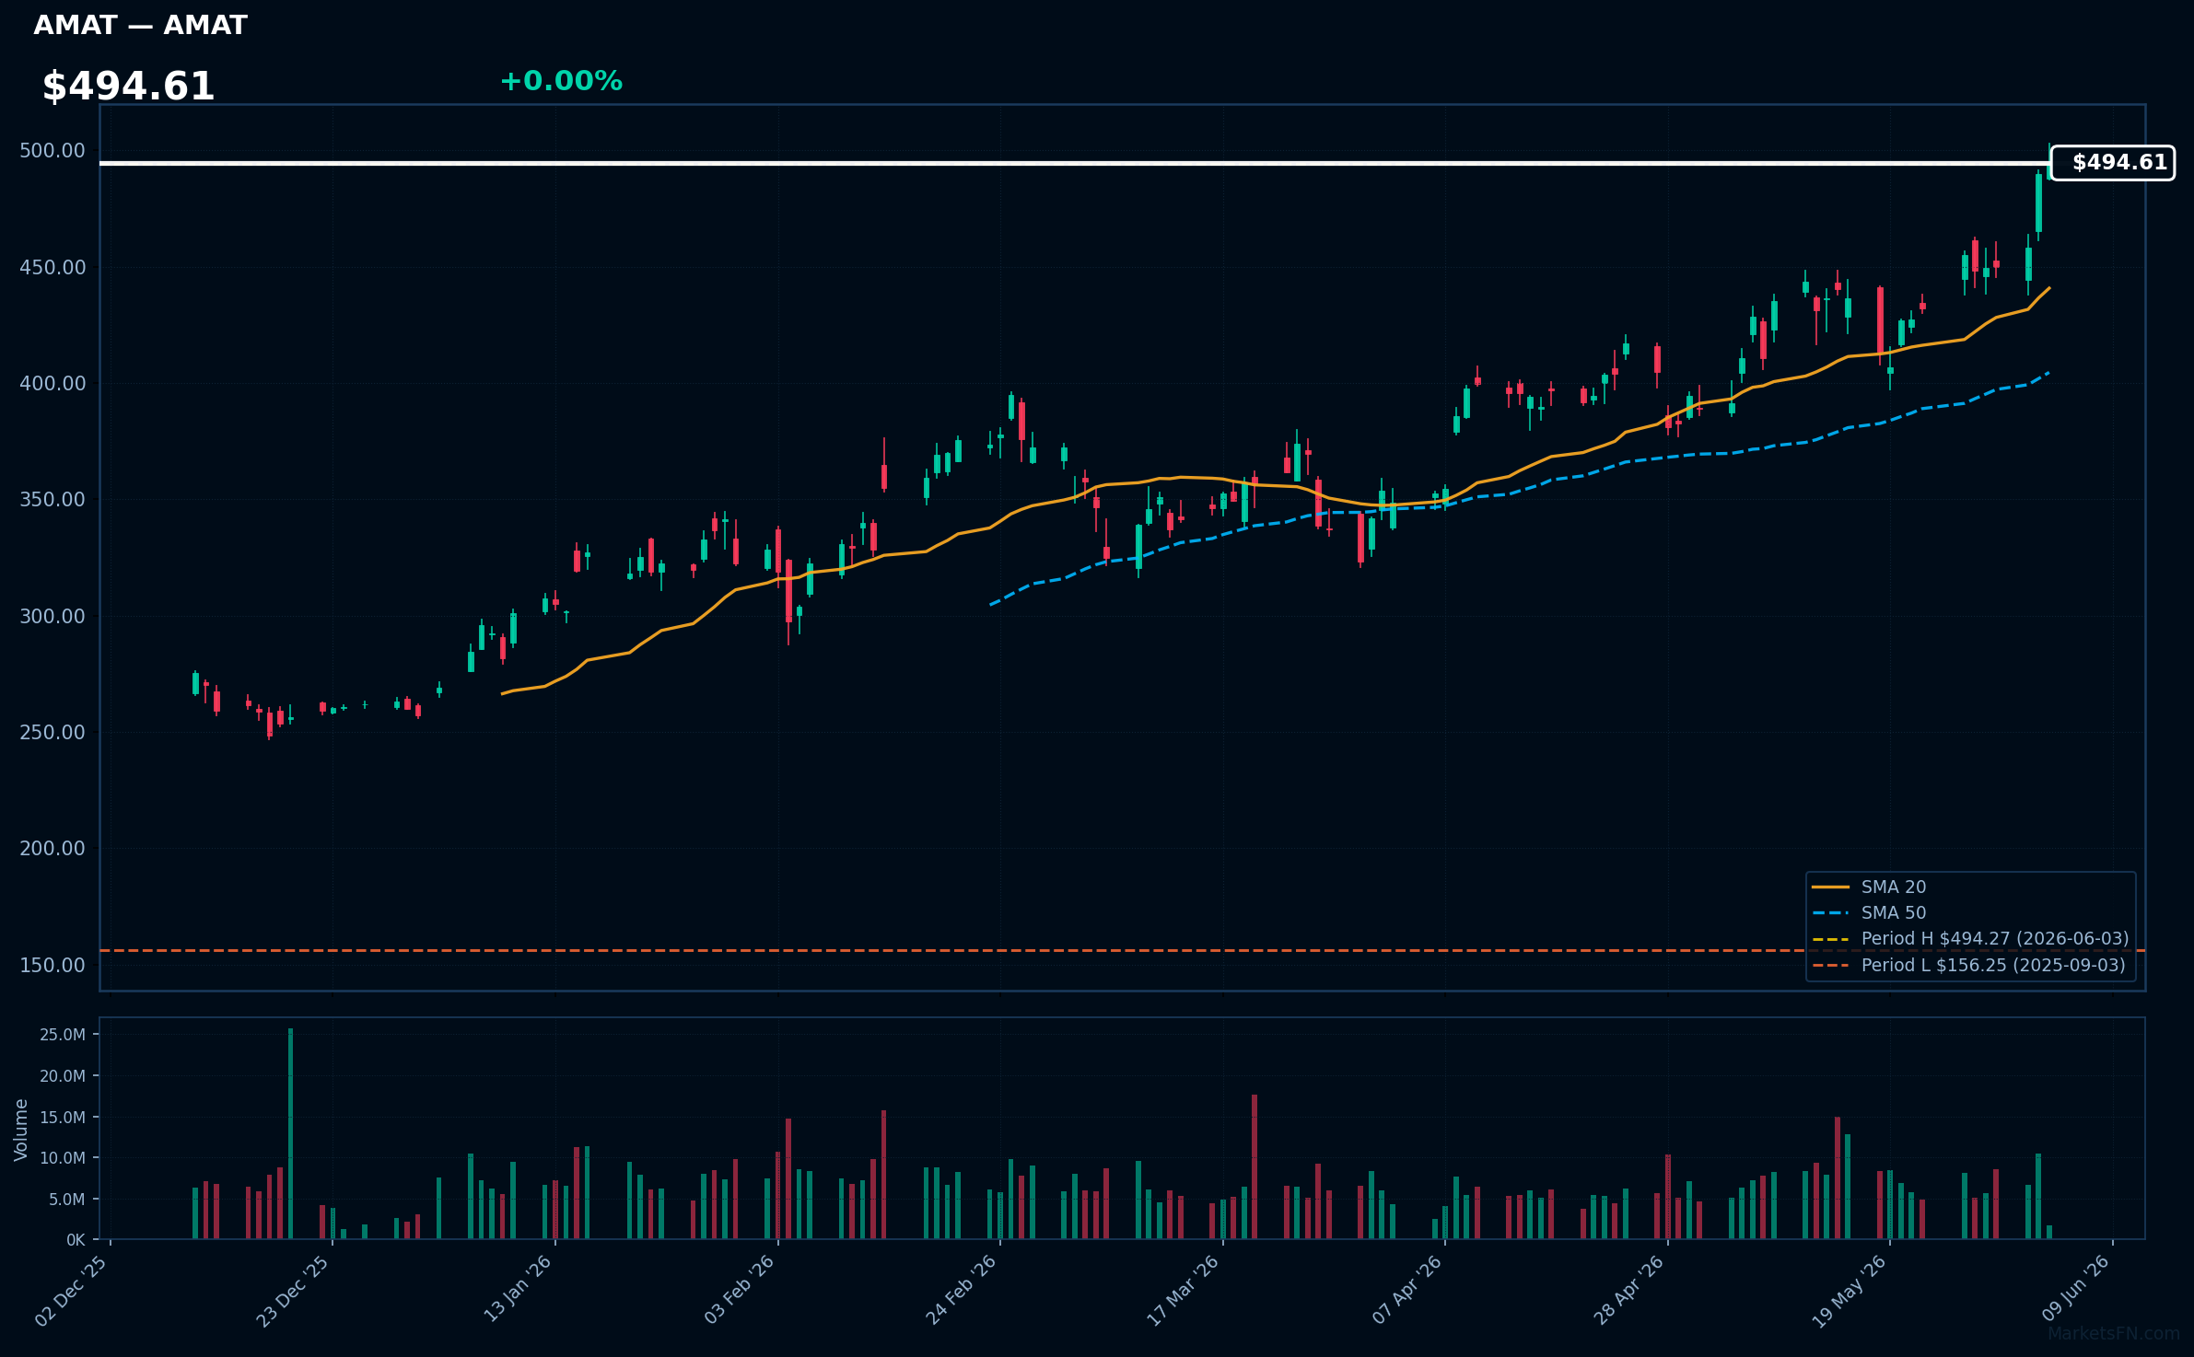The width and height of the screenshot is (2194, 1357).
Task: Click the 15.0M volume axis label
Action: (63, 1118)
